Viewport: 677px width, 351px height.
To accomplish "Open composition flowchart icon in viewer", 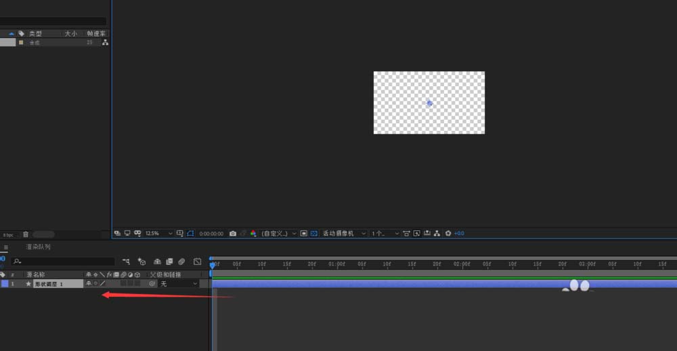I will tap(437, 233).
